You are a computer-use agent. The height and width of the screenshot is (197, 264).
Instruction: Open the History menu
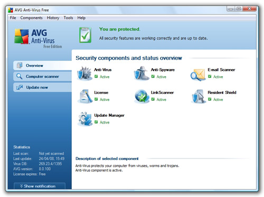(x=53, y=18)
